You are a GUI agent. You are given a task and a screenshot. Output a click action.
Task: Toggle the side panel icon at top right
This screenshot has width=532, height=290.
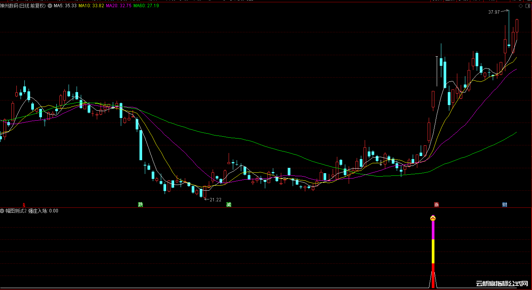pos(528,6)
